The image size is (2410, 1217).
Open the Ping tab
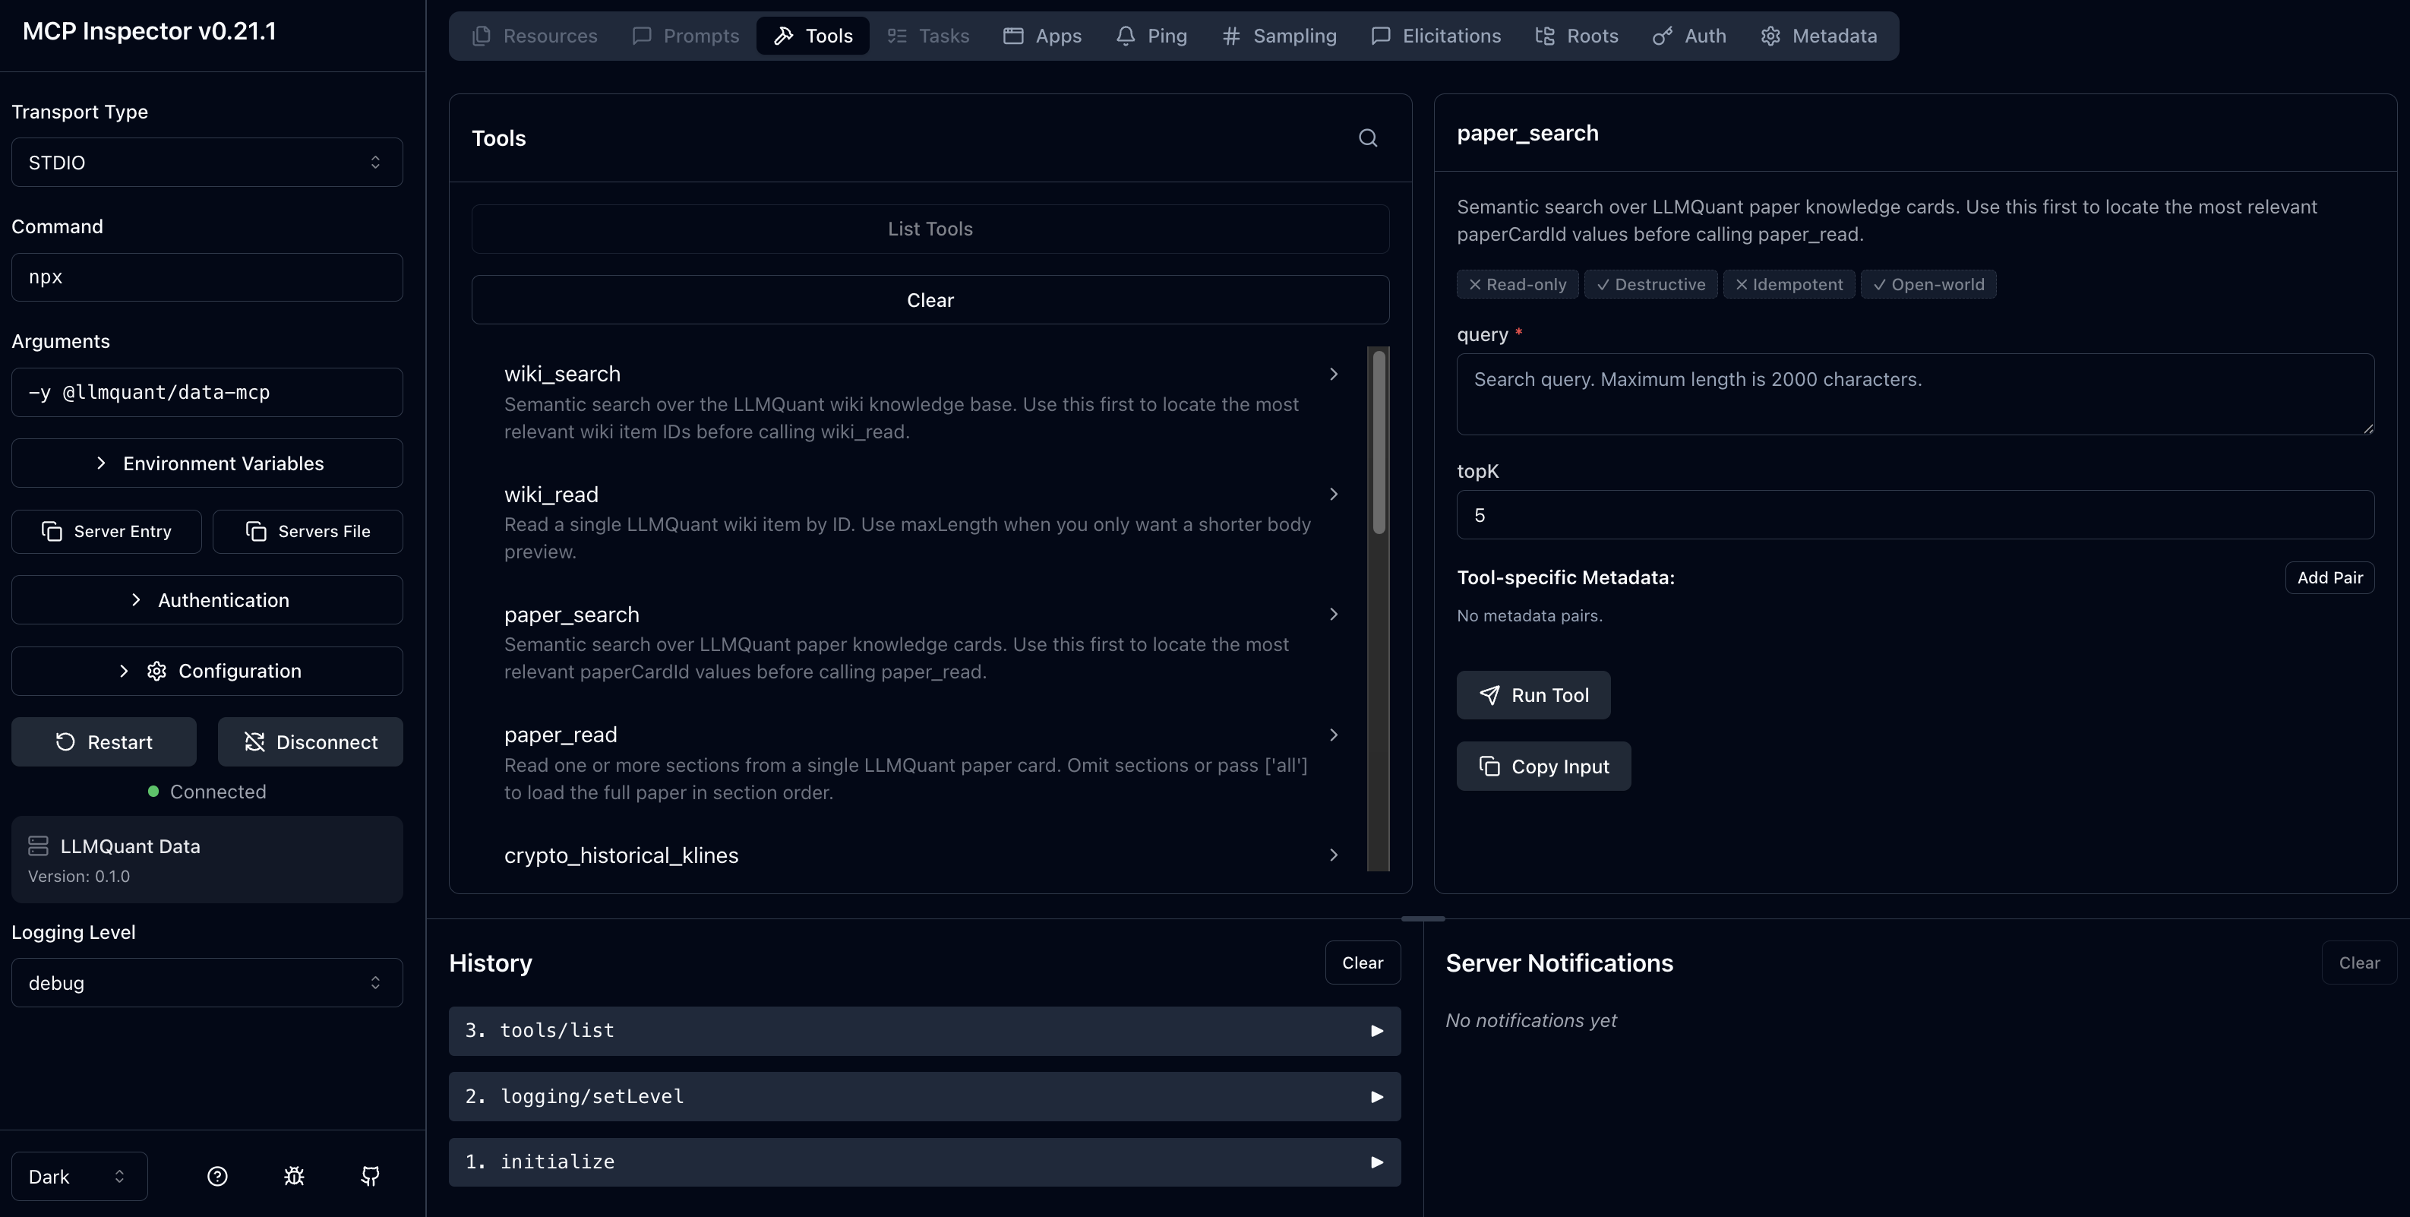tap(1151, 36)
